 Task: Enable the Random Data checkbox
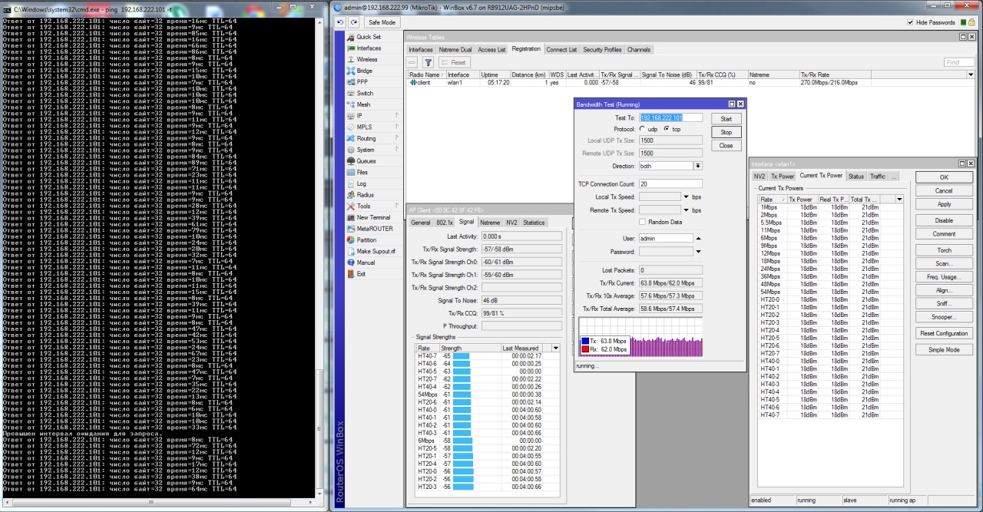pyautogui.click(x=643, y=222)
